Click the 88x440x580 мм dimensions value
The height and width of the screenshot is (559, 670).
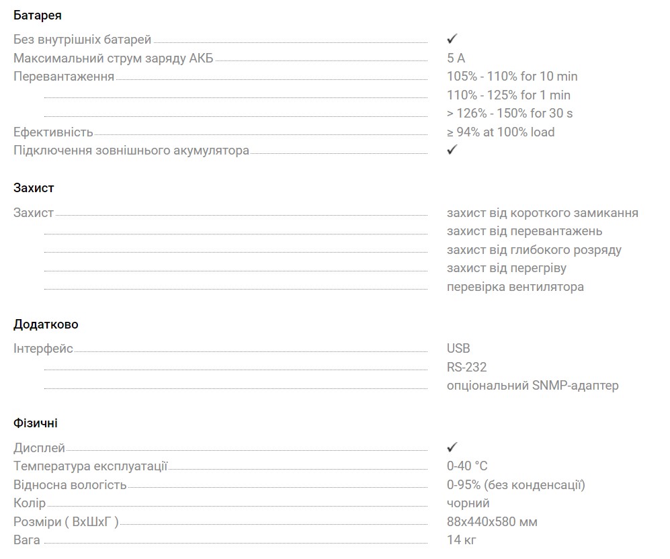click(492, 521)
